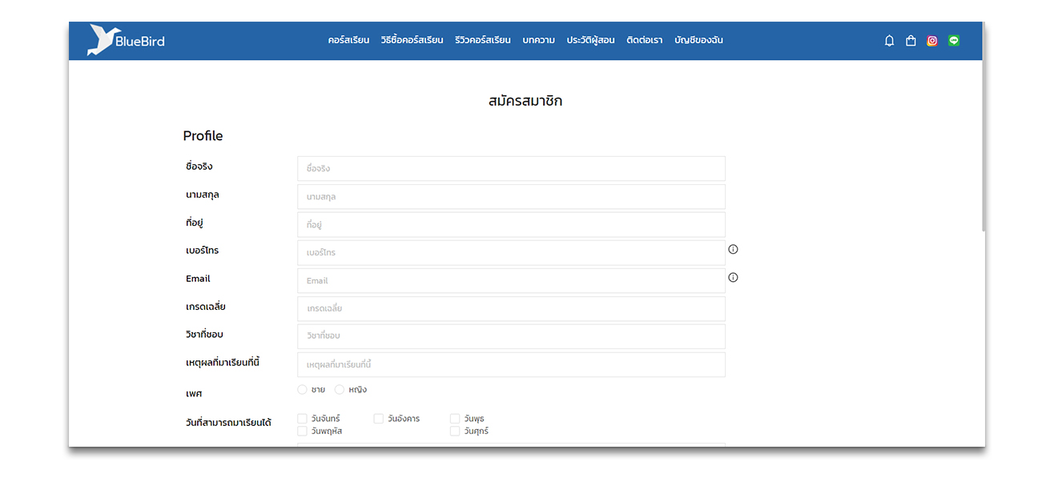Open the คอร์สเรียน menu item
The image size is (1050, 482).
click(348, 41)
